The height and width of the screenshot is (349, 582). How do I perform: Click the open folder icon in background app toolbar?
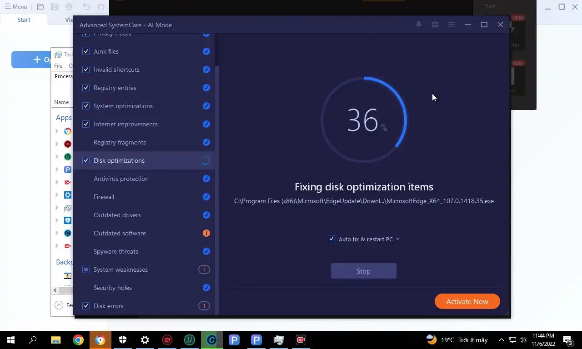tap(40, 7)
